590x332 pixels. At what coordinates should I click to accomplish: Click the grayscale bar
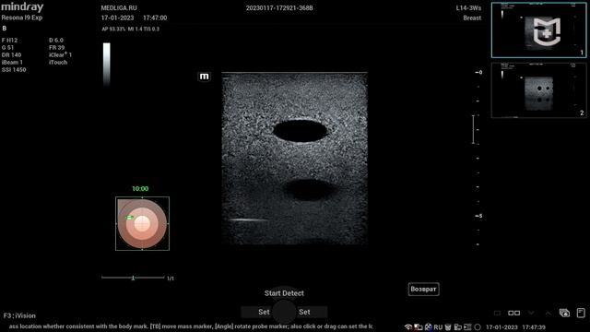coord(107,64)
